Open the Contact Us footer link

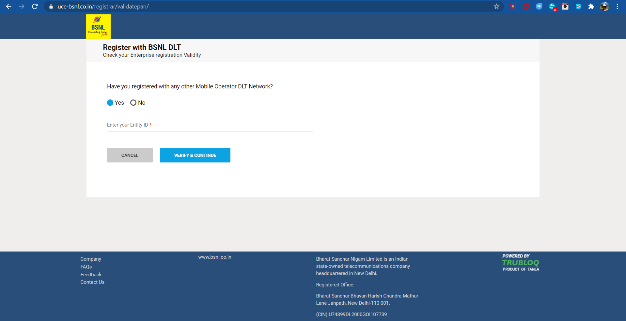[92, 282]
